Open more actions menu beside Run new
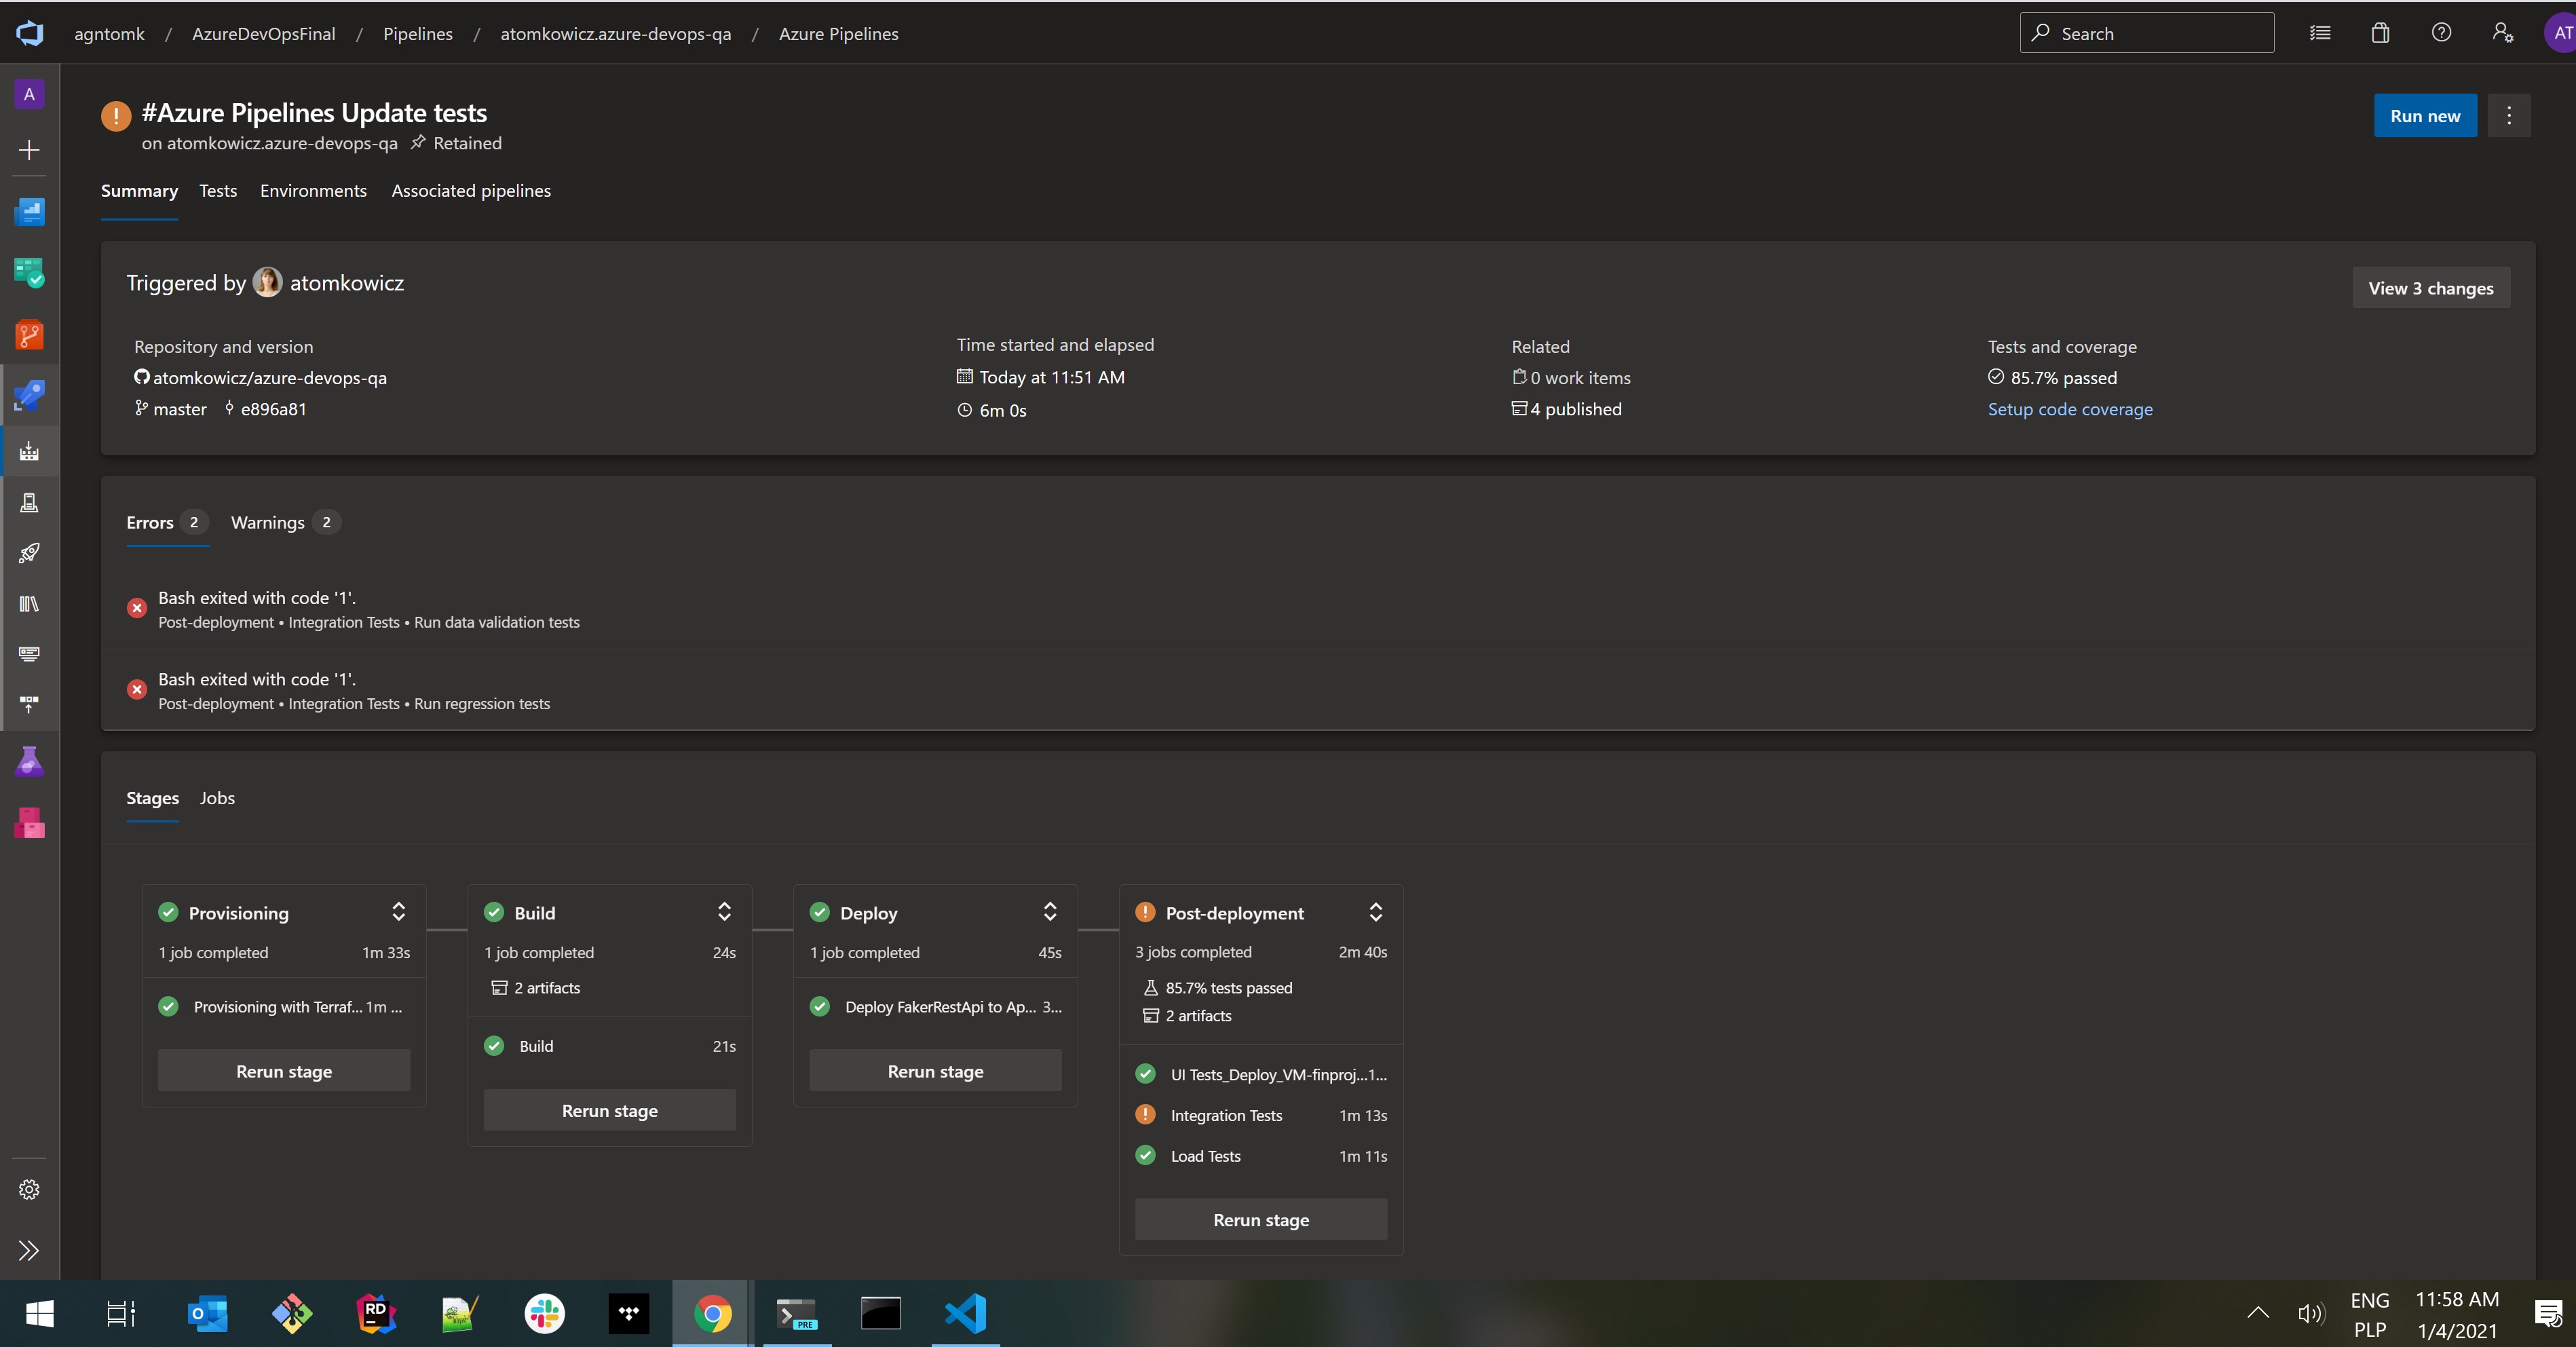Viewport: 2576px width, 1347px height. click(x=2508, y=116)
